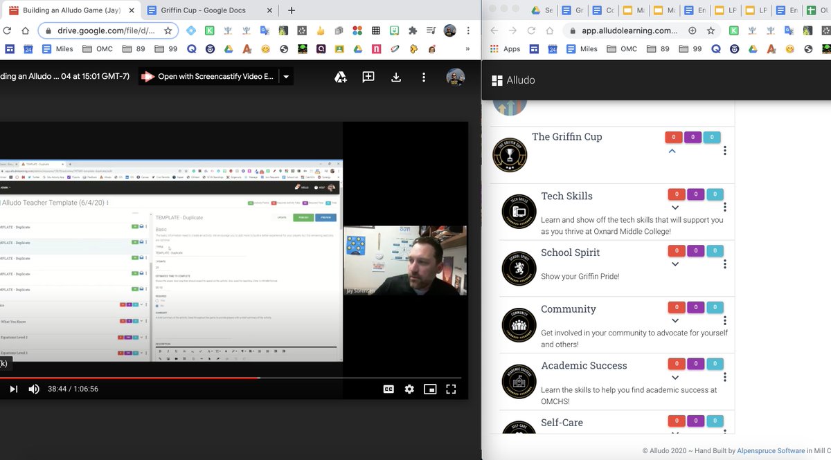Click The Griffin Cup trophy logo
This screenshot has width=831, height=460.
click(x=510, y=154)
